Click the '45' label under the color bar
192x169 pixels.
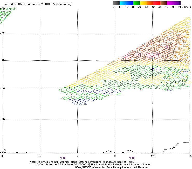(173, 7)
